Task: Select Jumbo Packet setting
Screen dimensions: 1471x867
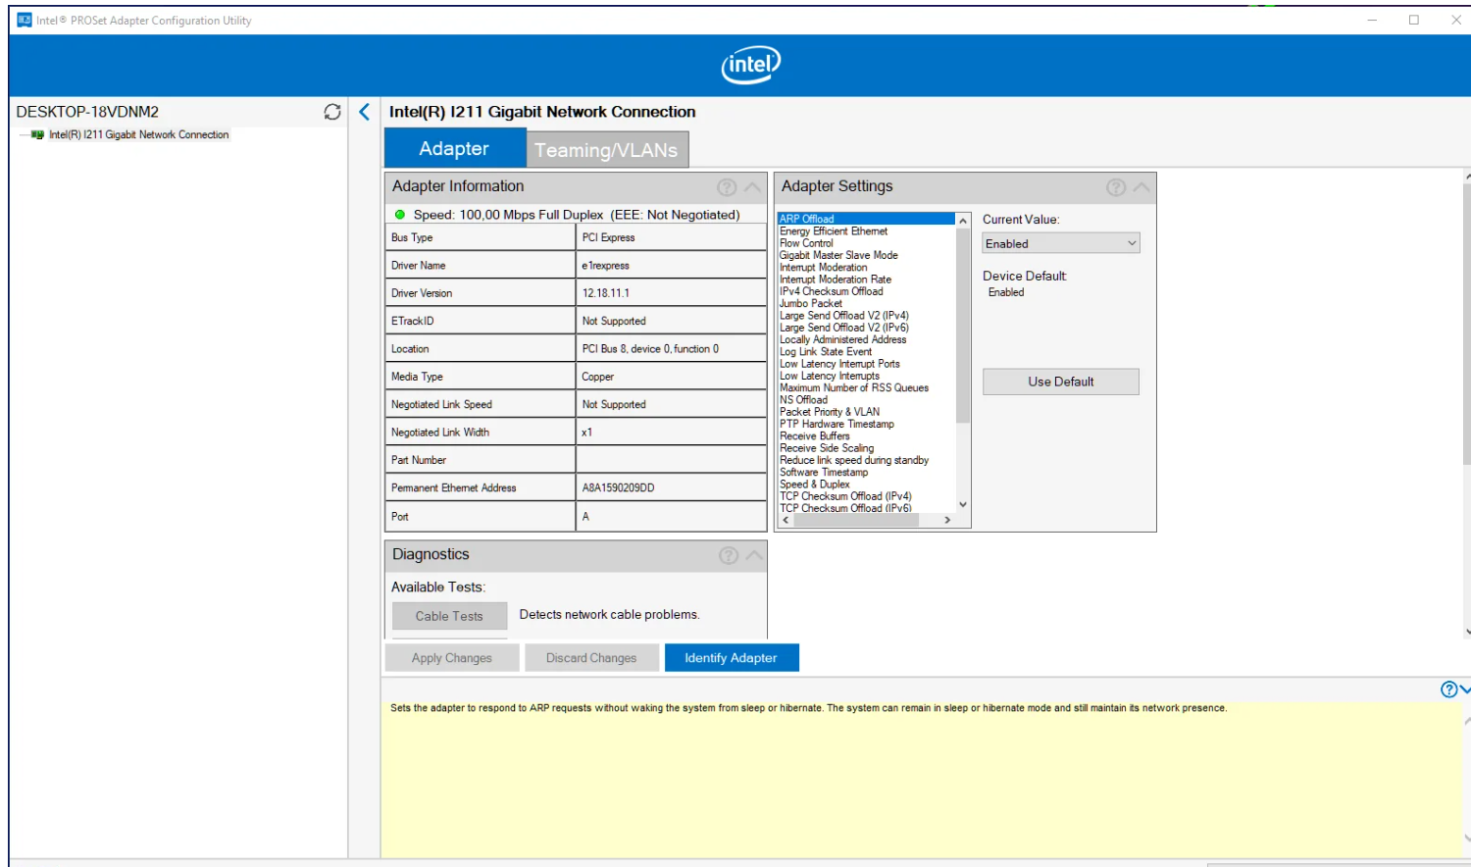Action: tap(811, 303)
